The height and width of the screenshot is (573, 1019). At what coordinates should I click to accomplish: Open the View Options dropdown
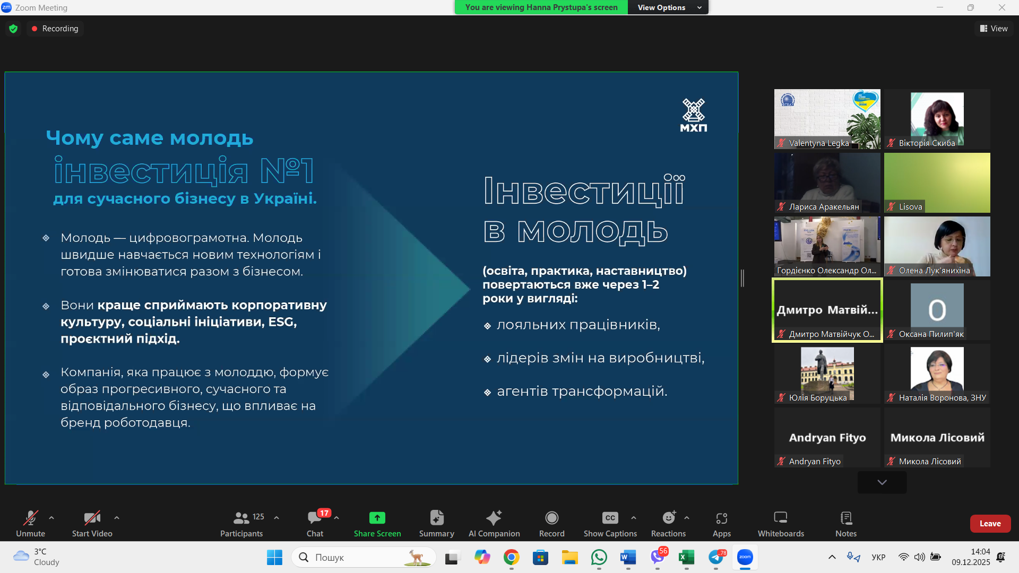pos(668,7)
